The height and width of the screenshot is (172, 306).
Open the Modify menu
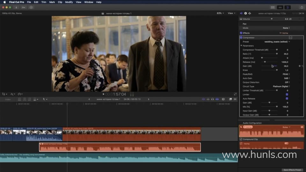(69, 2)
